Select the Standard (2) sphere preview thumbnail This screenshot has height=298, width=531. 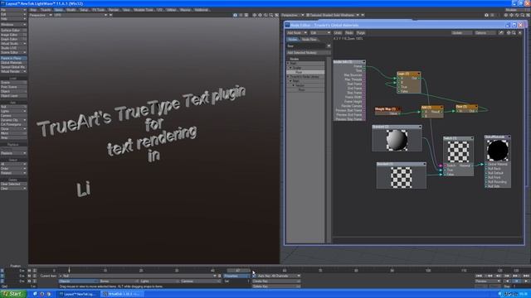pos(397,140)
